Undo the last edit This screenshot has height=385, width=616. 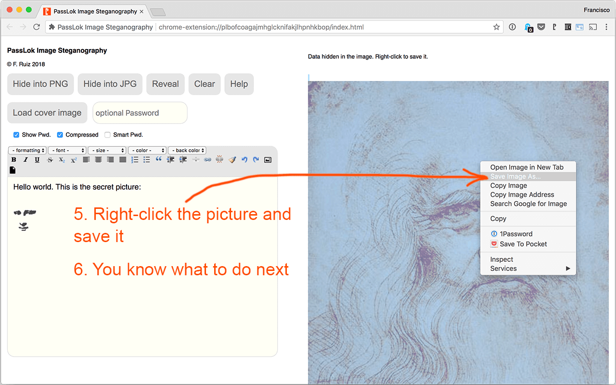pyautogui.click(x=244, y=160)
